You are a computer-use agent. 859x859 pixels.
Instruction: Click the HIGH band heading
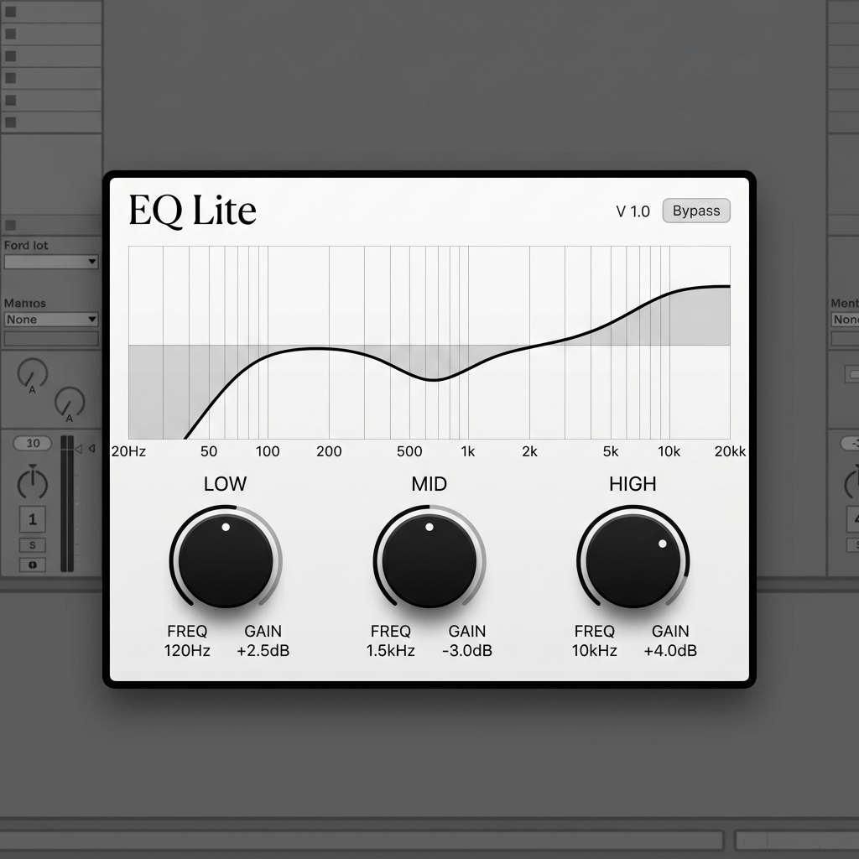coord(633,484)
